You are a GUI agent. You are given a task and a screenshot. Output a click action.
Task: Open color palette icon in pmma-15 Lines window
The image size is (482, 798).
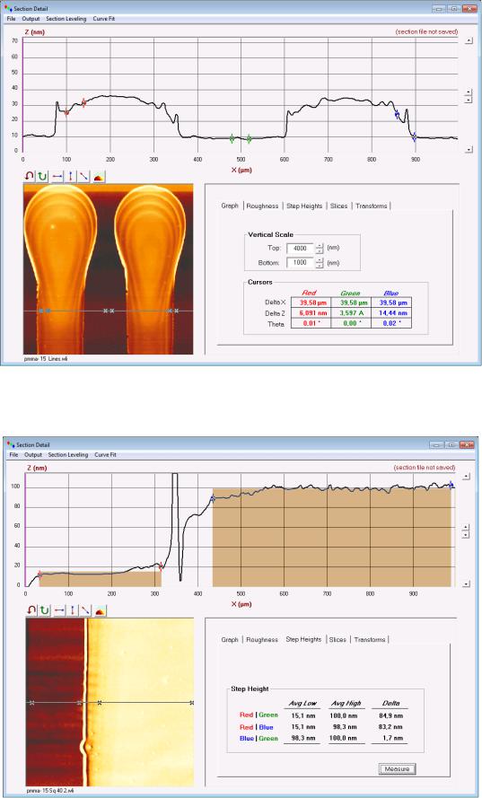click(99, 176)
